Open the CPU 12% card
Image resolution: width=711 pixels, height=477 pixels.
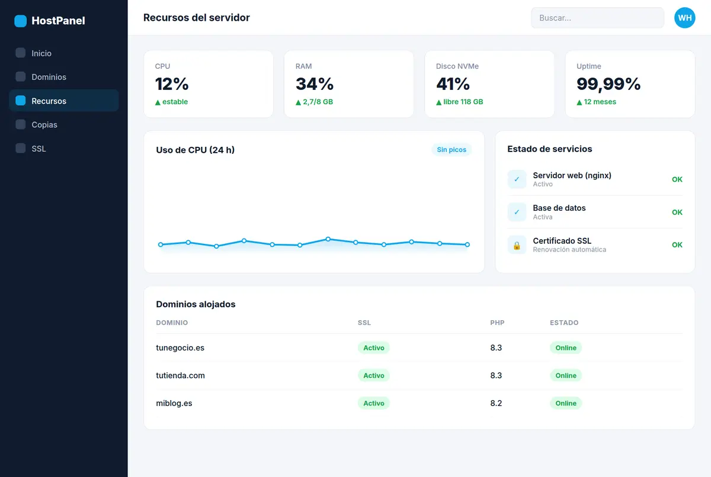click(209, 84)
